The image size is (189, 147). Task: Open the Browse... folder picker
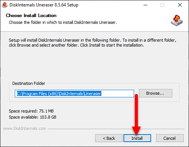(x=156, y=93)
